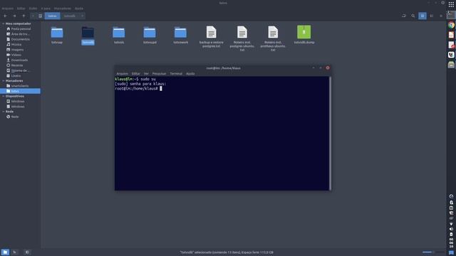Open terminal Ajuda menu

190,74
